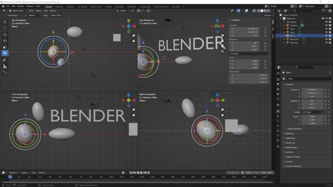The height and width of the screenshot is (187, 333).
Task: Open the Options dropdown in viewport
Action: [x=268, y=15]
